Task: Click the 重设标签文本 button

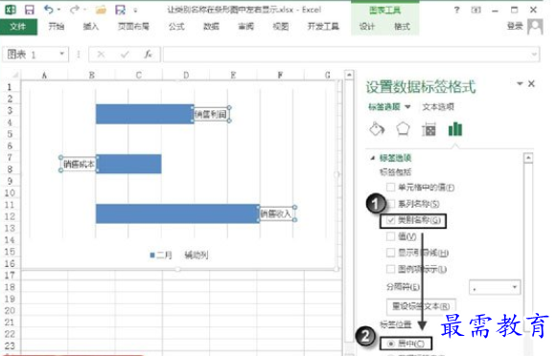Action: [421, 306]
